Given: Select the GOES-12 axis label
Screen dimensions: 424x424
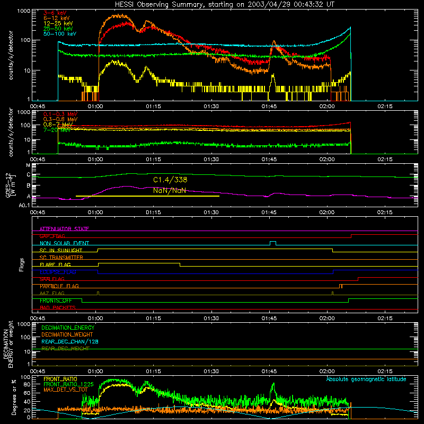Looking at the screenshot, I should point(10,185).
